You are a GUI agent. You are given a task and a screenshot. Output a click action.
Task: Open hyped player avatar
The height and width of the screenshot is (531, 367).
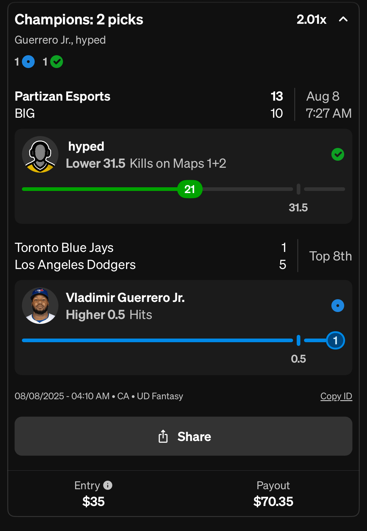click(x=40, y=154)
